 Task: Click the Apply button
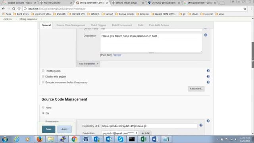pyautogui.click(x=64, y=129)
